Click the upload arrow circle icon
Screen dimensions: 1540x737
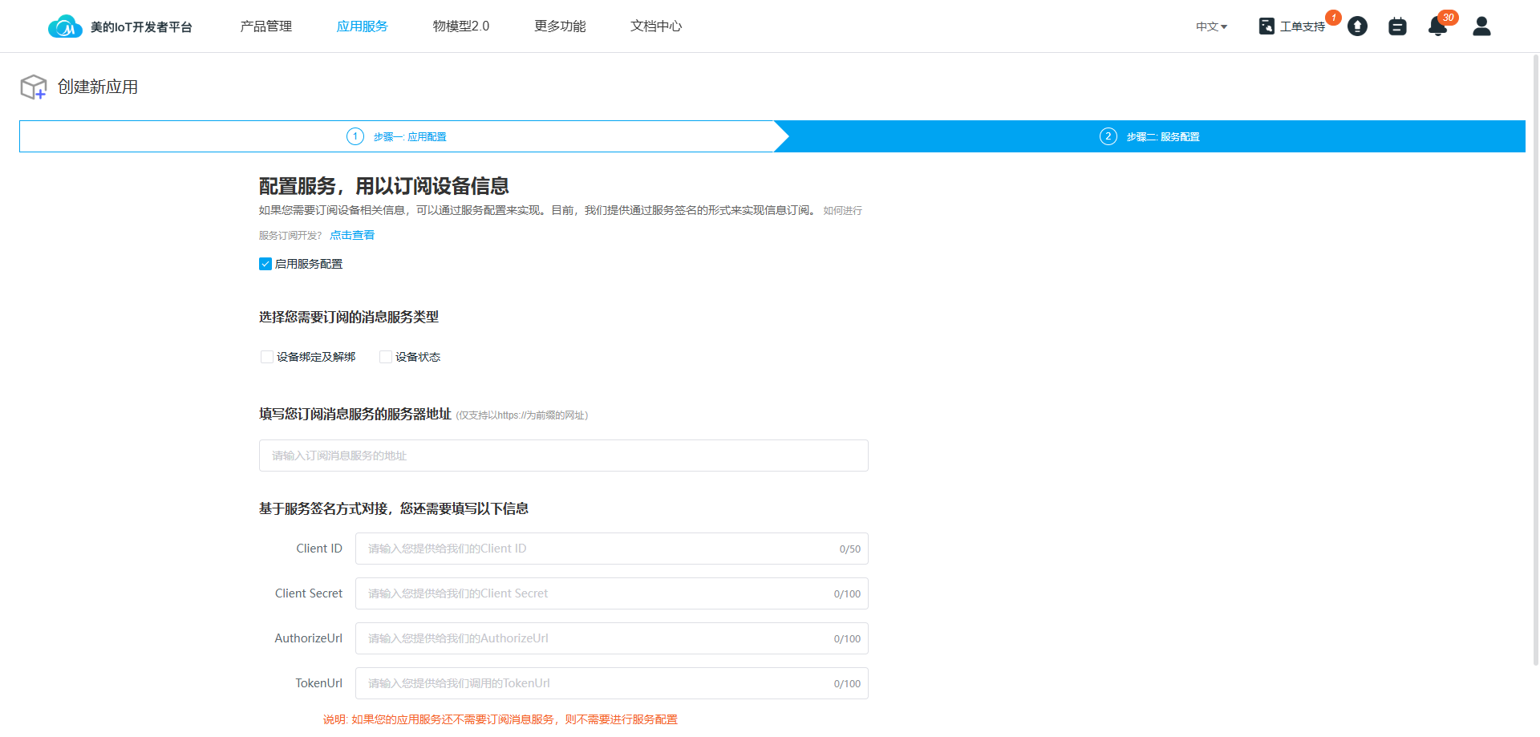[1357, 26]
